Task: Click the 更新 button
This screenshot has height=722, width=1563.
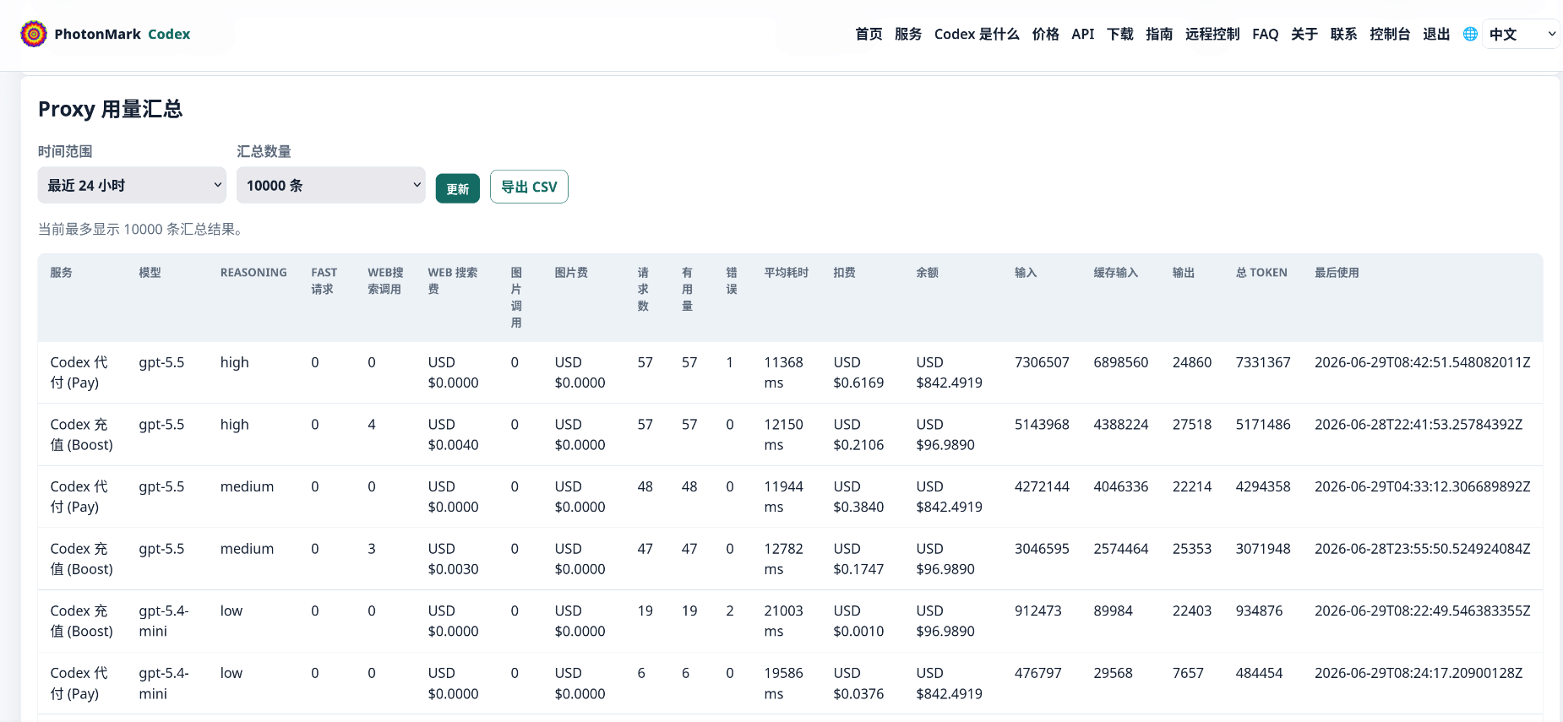Action: pos(458,188)
